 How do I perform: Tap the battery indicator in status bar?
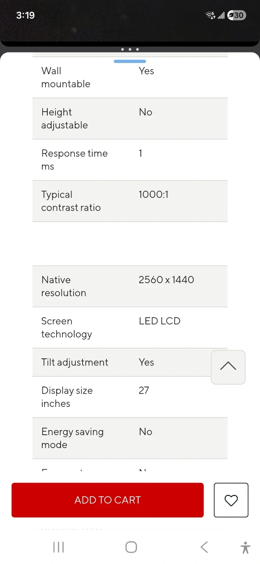point(237,15)
